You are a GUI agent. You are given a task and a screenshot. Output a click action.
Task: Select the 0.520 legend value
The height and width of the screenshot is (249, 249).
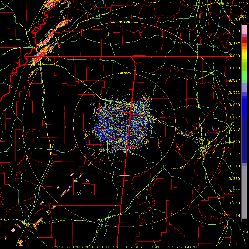tap(234, 142)
